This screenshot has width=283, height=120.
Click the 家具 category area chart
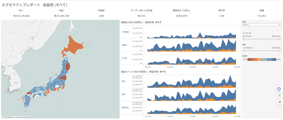(x=191, y=82)
